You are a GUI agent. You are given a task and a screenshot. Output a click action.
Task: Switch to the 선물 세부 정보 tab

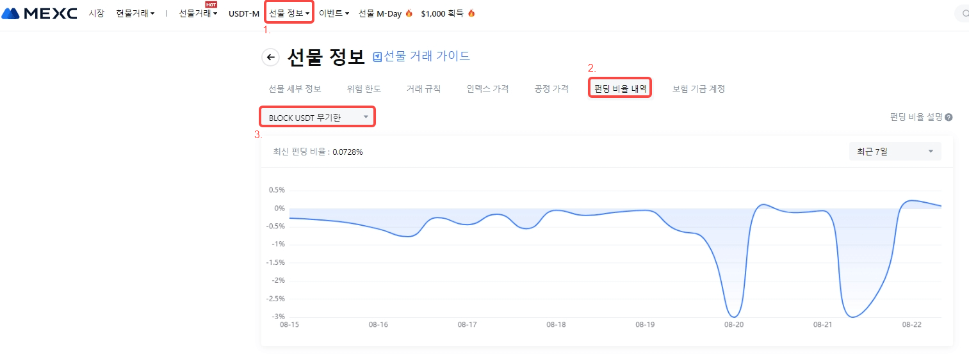(295, 89)
